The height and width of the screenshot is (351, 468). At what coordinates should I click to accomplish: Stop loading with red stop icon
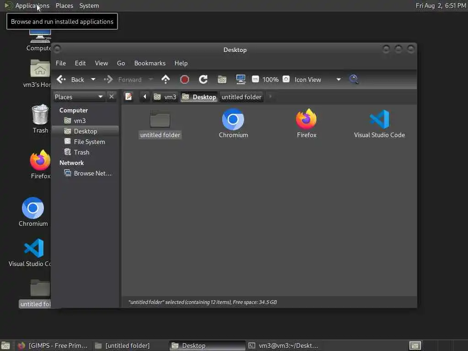(x=185, y=80)
